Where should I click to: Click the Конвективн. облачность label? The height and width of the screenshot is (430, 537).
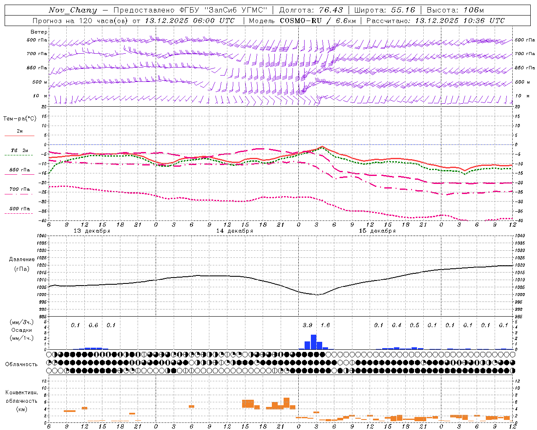(21, 397)
